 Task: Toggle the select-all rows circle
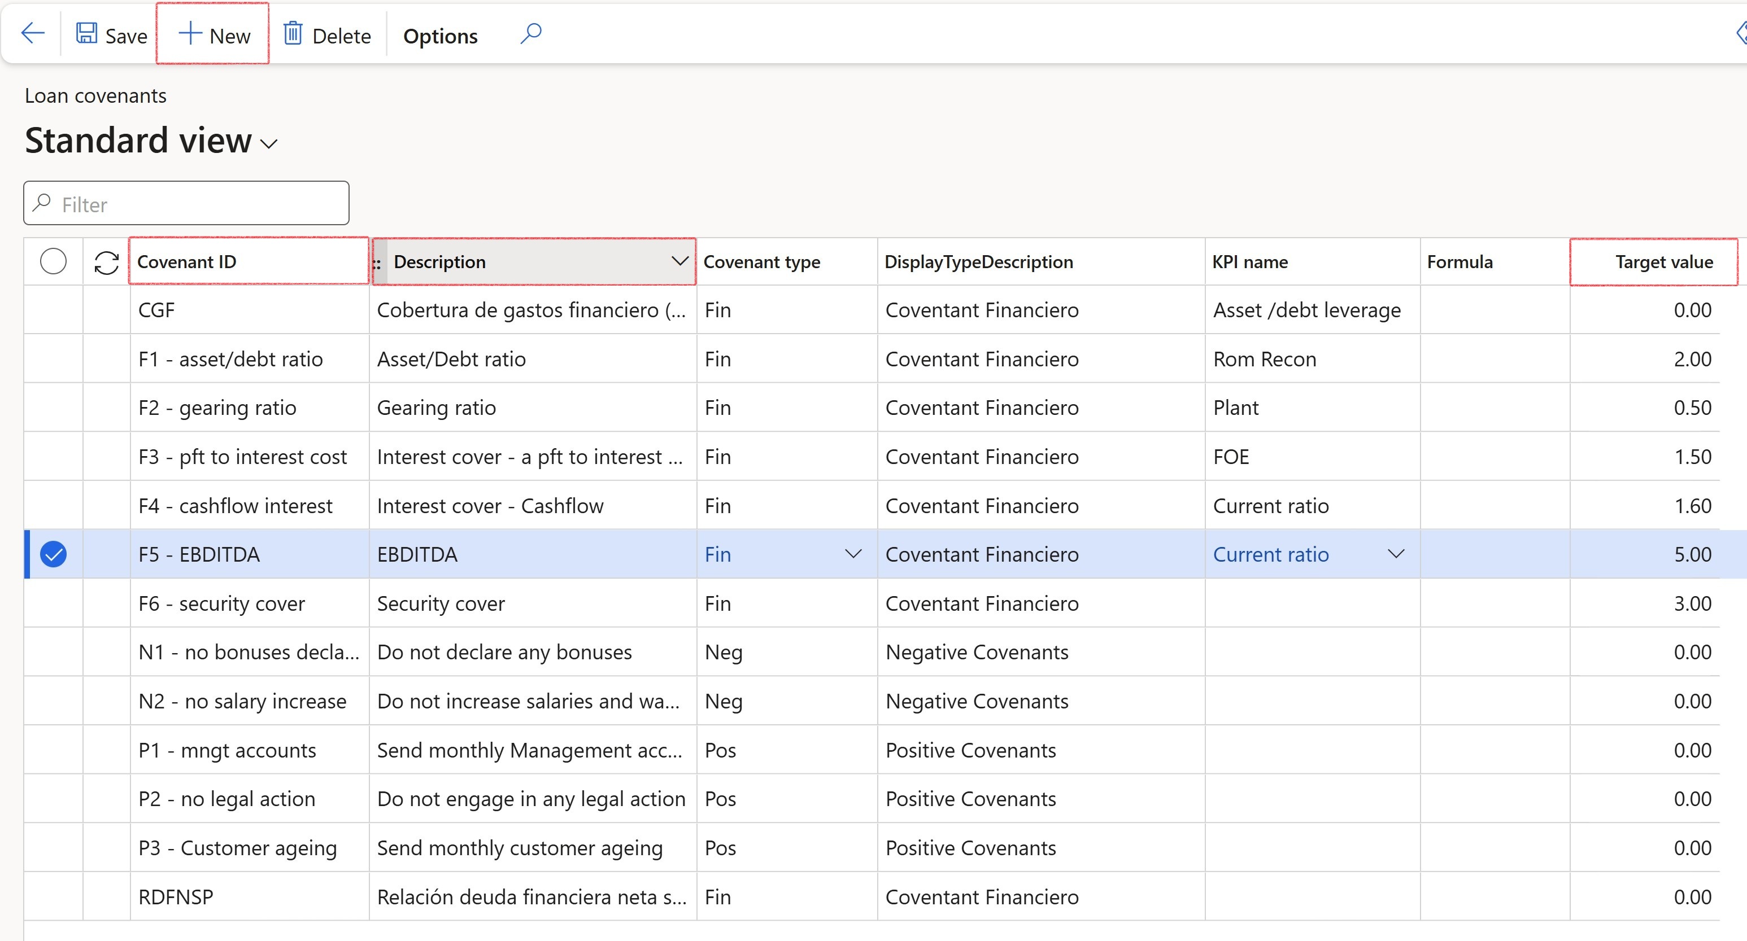(53, 262)
